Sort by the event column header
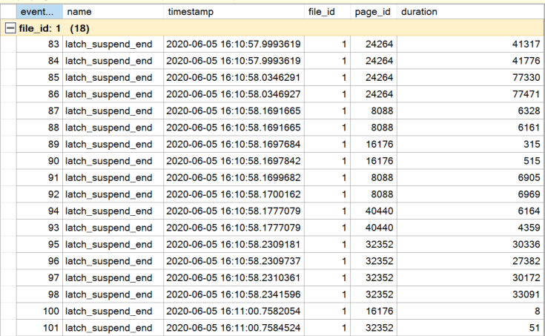 tap(39, 12)
